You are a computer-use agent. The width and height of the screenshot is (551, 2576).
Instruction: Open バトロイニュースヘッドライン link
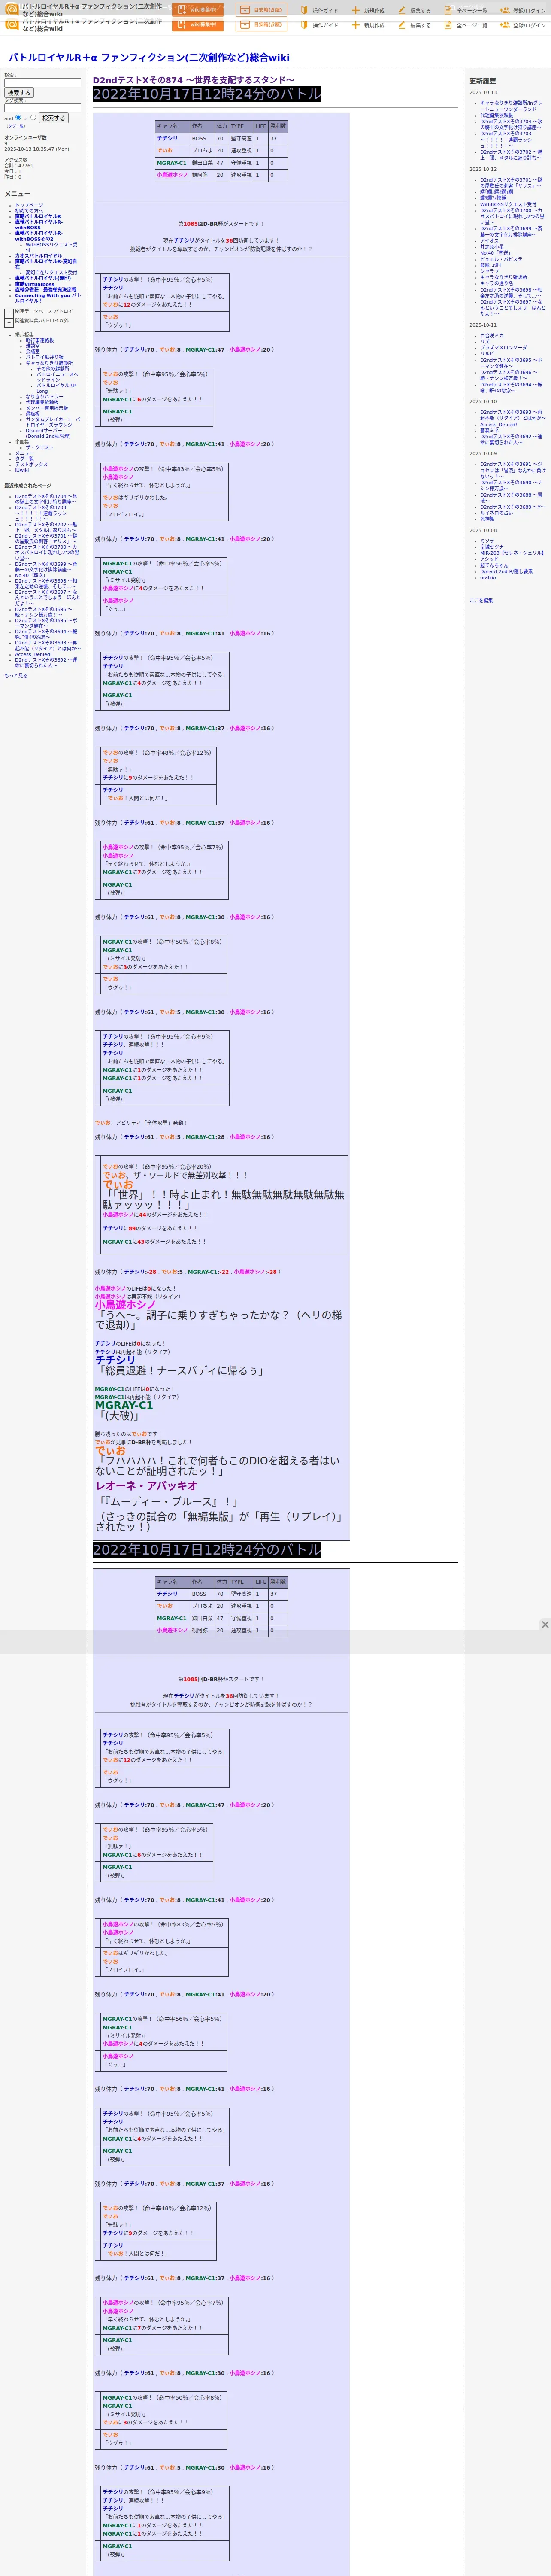pos(57,377)
